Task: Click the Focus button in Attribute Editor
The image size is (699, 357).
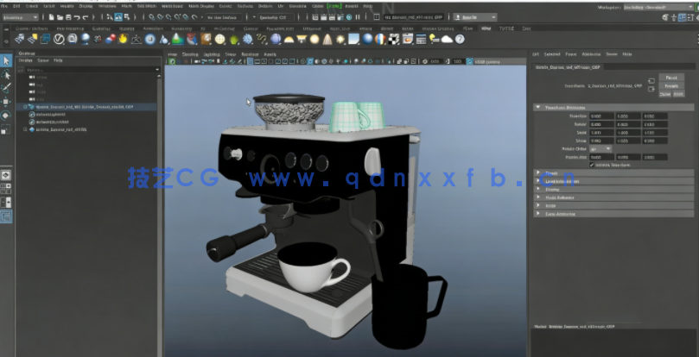Action: (670, 78)
